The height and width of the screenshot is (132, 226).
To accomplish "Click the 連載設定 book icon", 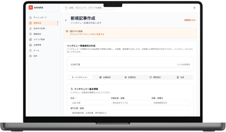I will point(30,34).
